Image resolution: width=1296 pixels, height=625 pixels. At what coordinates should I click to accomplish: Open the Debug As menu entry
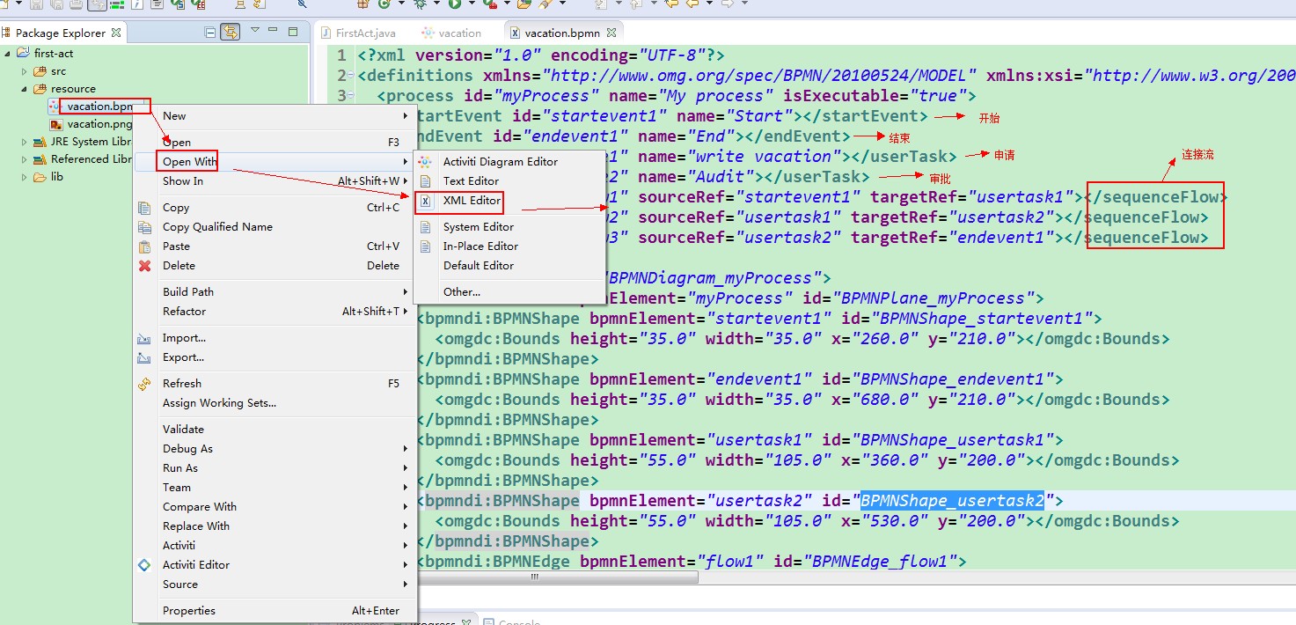tap(275, 449)
